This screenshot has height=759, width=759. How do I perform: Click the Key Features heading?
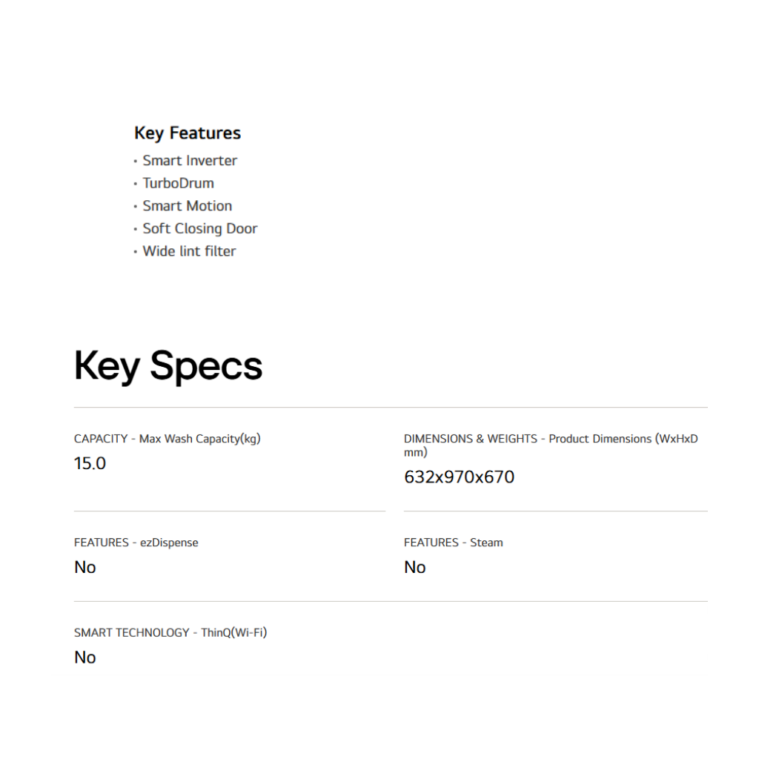(x=187, y=133)
